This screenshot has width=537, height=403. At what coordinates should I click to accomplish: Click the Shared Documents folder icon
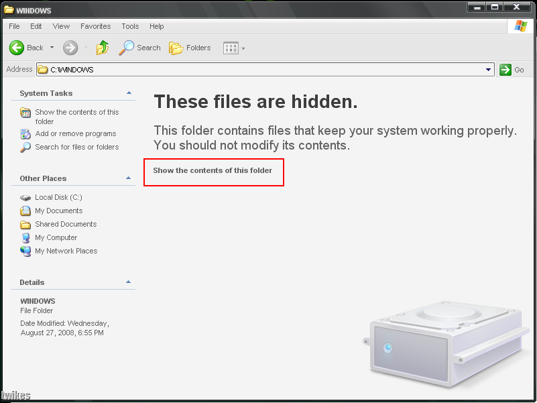25,225
